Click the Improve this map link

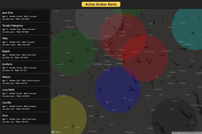click(x=196, y=133)
